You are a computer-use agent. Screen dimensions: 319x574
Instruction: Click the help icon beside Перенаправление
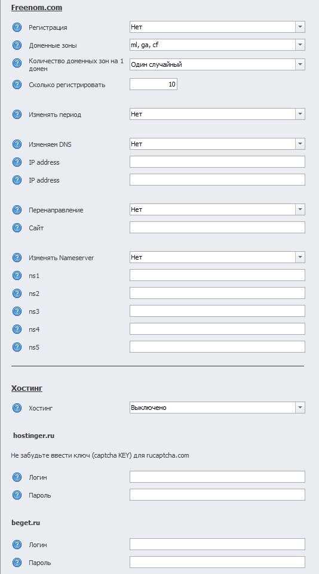coord(17,210)
